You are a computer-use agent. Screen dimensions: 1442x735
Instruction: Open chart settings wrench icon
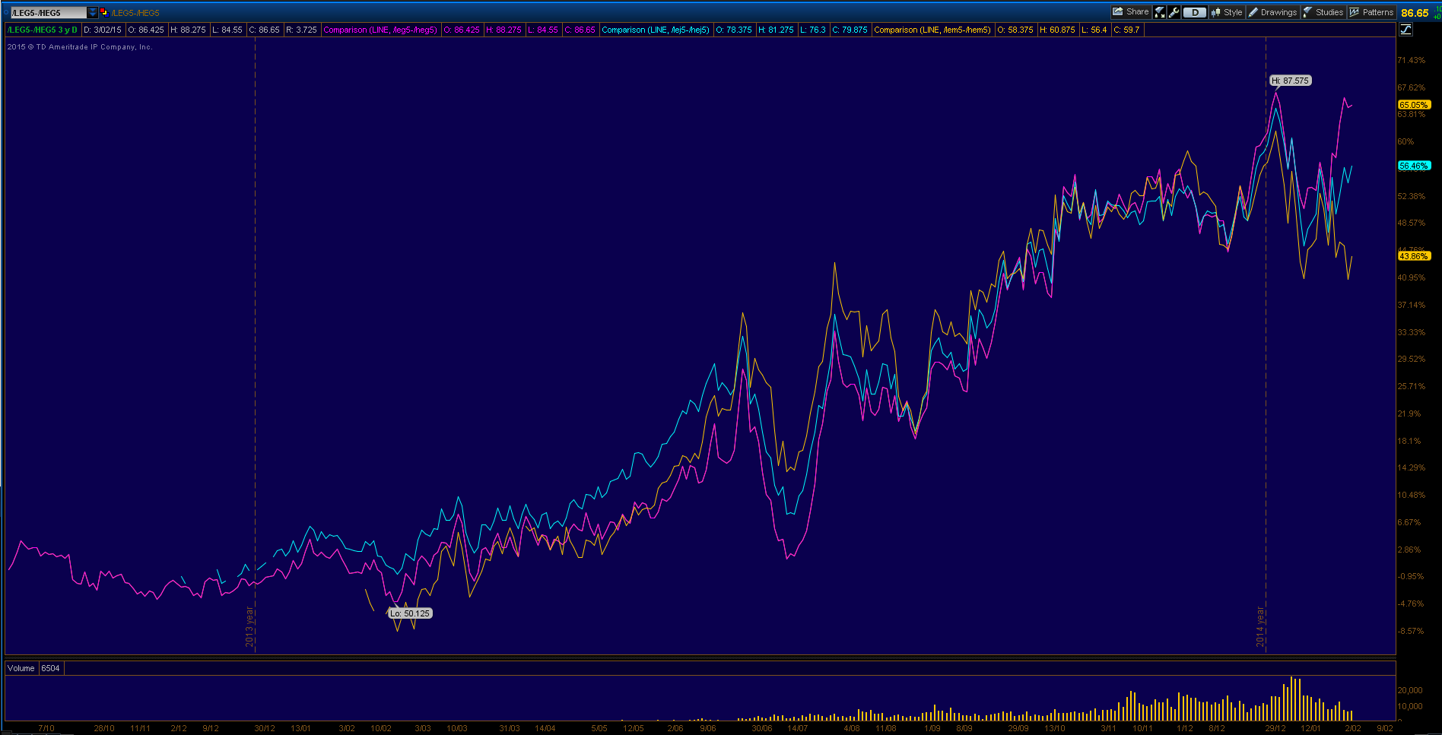(1174, 12)
